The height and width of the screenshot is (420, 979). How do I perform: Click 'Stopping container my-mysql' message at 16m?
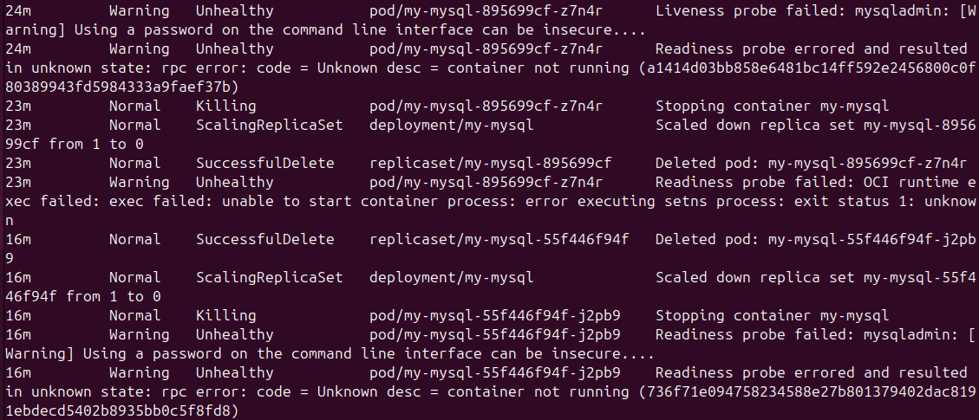[772, 316]
